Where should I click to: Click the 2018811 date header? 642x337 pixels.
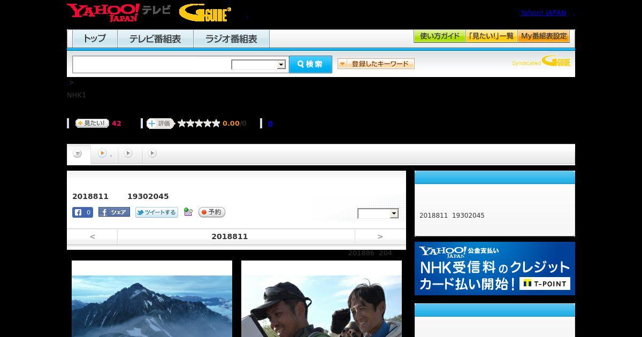230,236
